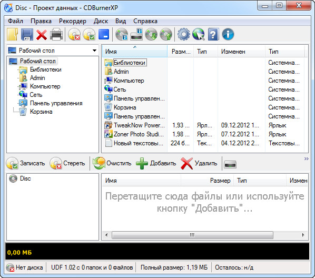This screenshot has height=278, width=315.
Task: Click the drive icon right of Удалить
Action: point(230,165)
